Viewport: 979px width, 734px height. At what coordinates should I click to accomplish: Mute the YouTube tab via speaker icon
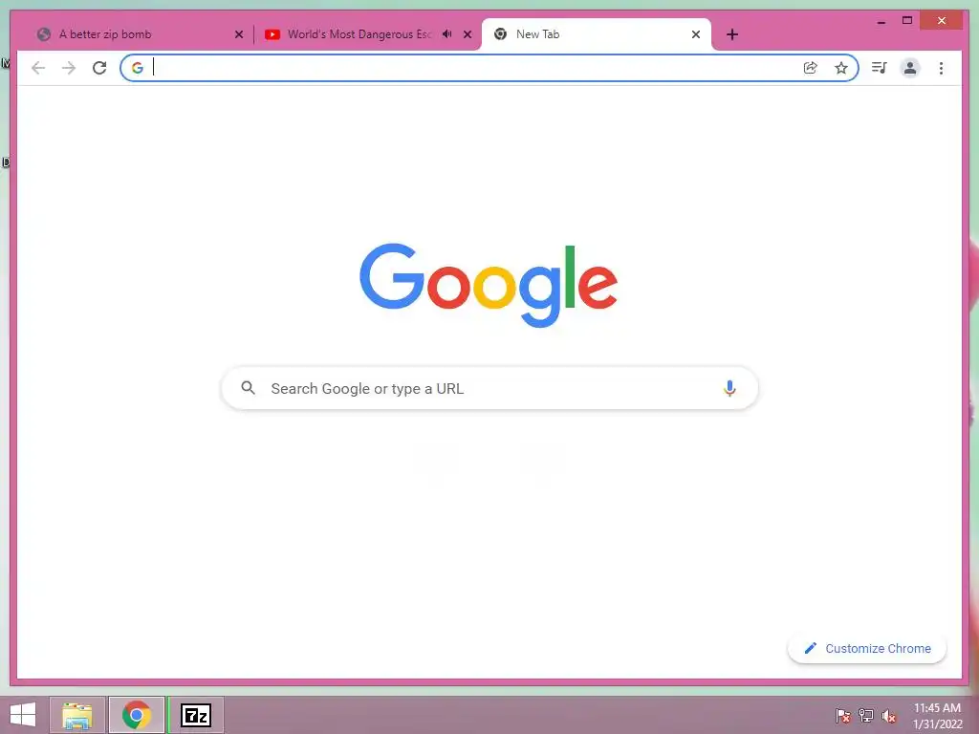coord(447,34)
